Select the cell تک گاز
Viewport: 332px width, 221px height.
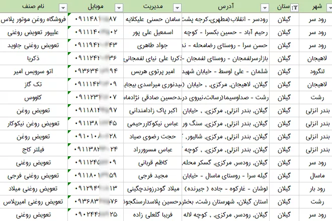(x=34, y=85)
